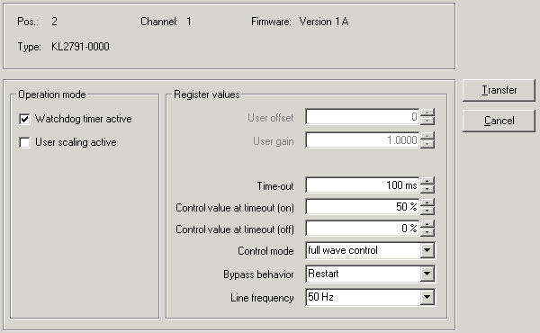Click the Time-out input field
This screenshot has width=540, height=333.
pos(363,185)
